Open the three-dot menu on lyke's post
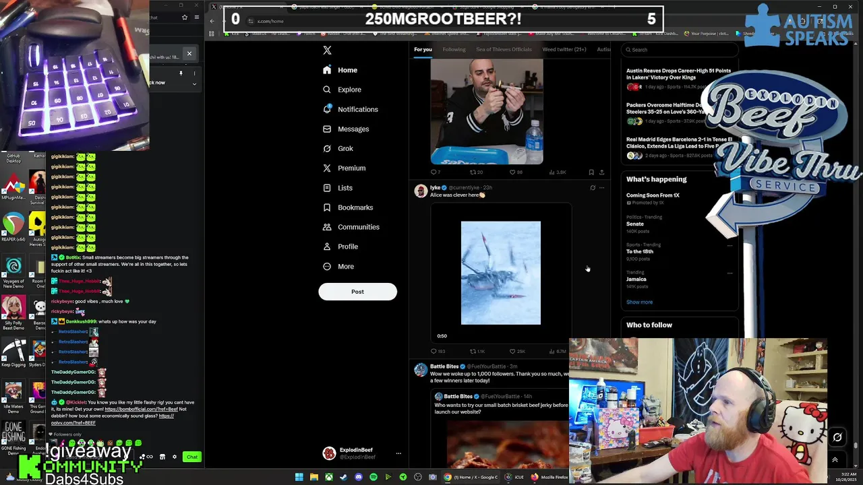The width and height of the screenshot is (863, 485). (602, 188)
